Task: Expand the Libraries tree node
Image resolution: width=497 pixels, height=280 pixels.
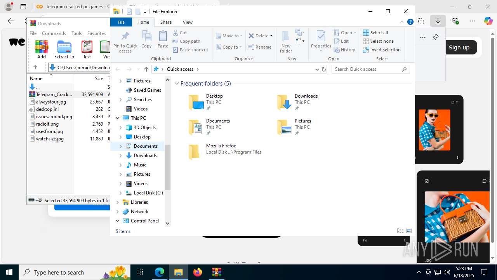Action: coord(118,202)
